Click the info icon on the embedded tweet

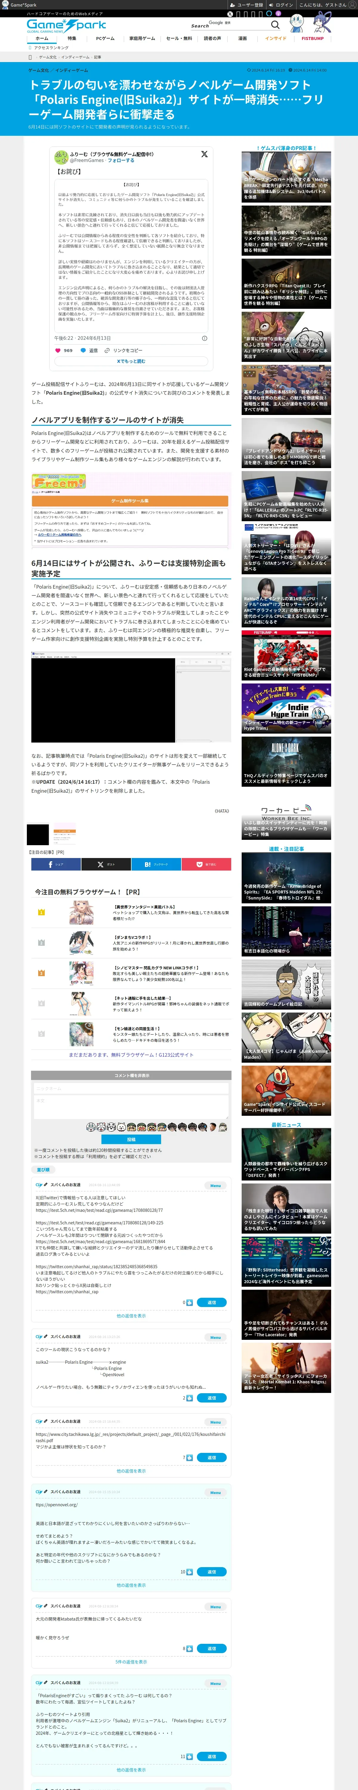pyautogui.click(x=204, y=338)
